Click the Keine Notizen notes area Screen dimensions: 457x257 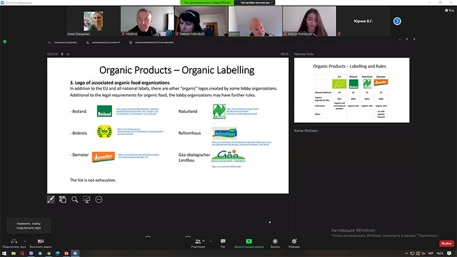pyautogui.click(x=306, y=131)
